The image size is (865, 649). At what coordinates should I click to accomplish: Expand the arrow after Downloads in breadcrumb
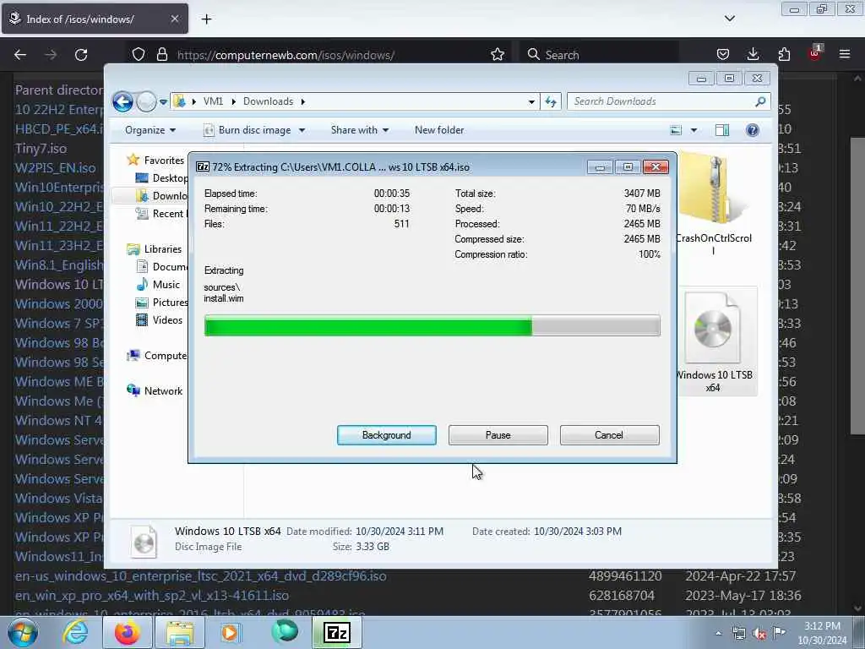coord(303,101)
